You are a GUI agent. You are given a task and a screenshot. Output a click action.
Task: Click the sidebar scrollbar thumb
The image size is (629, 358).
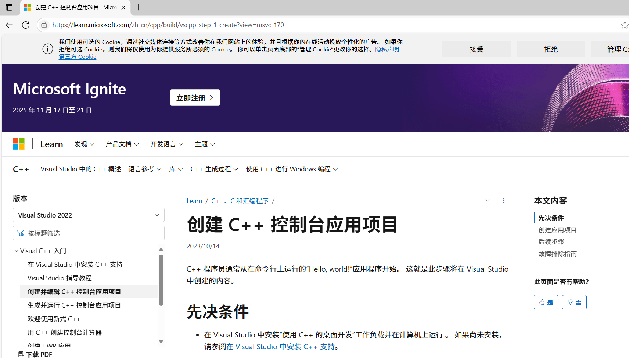[x=161, y=280]
